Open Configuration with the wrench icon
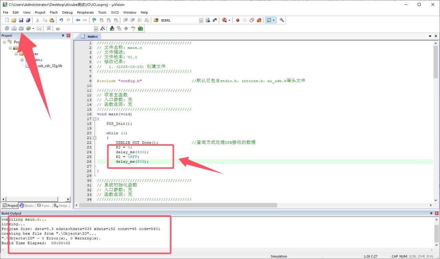Image resolution: width=440 pixels, height=259 pixels. point(282,20)
